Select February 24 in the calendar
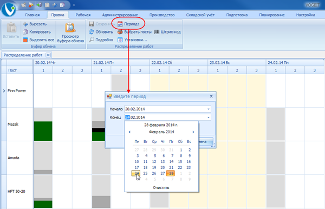 136,173
